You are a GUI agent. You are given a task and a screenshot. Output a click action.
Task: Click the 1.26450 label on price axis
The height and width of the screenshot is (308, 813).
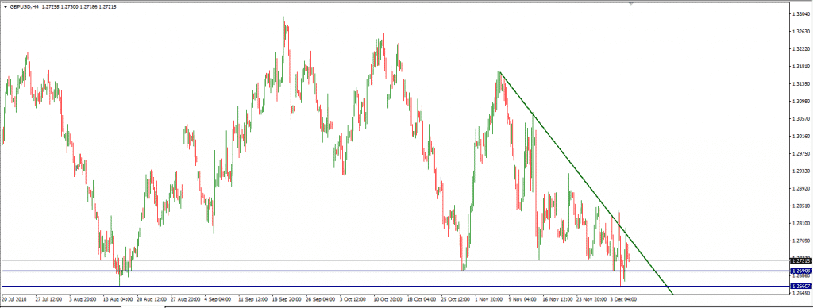[x=801, y=293]
